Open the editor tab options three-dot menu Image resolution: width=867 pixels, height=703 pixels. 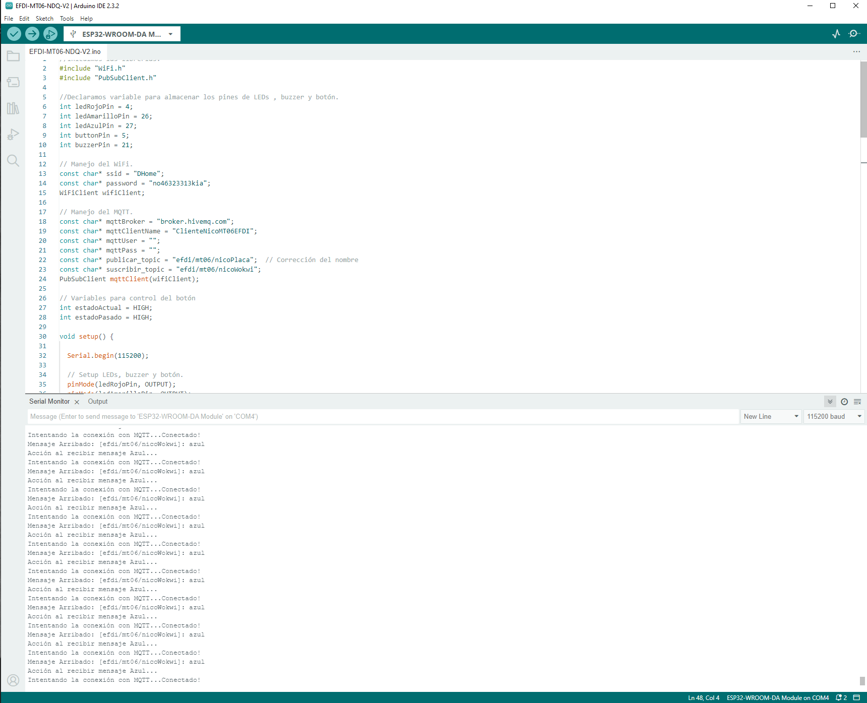click(x=856, y=51)
